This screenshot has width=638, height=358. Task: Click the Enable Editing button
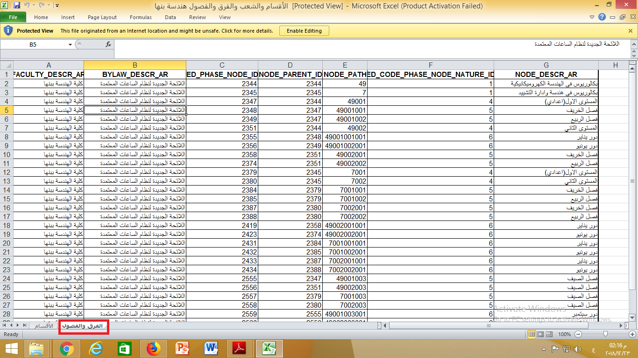point(304,31)
